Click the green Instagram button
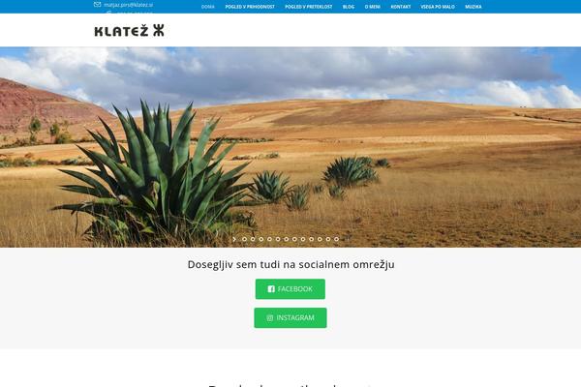This screenshot has width=581, height=387. (290, 317)
